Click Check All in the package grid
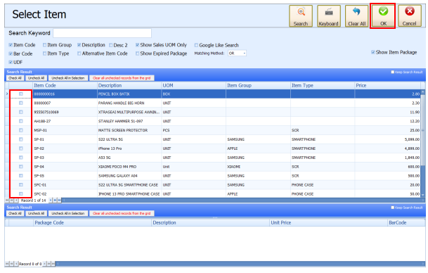This screenshot has height=273, width=428. click(15, 213)
